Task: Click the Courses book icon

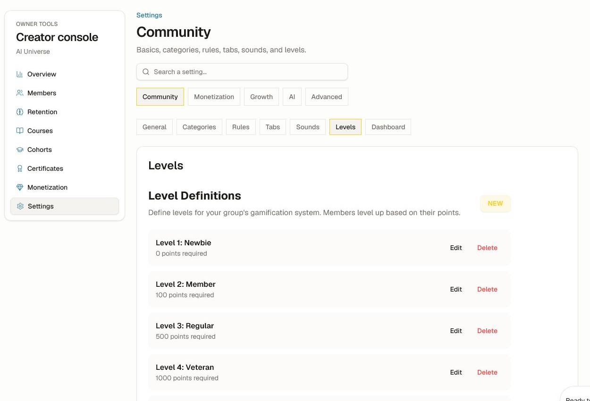Action: [x=20, y=131]
